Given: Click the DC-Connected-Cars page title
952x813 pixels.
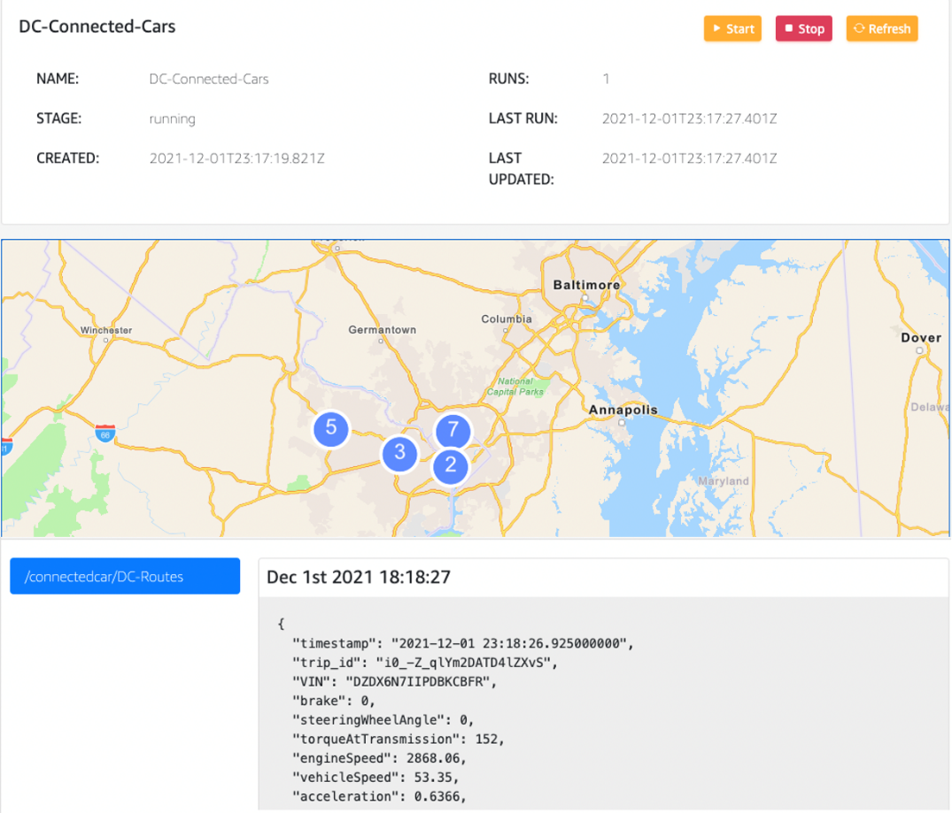Looking at the screenshot, I should point(97,26).
